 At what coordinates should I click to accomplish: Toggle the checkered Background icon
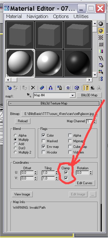101,37
